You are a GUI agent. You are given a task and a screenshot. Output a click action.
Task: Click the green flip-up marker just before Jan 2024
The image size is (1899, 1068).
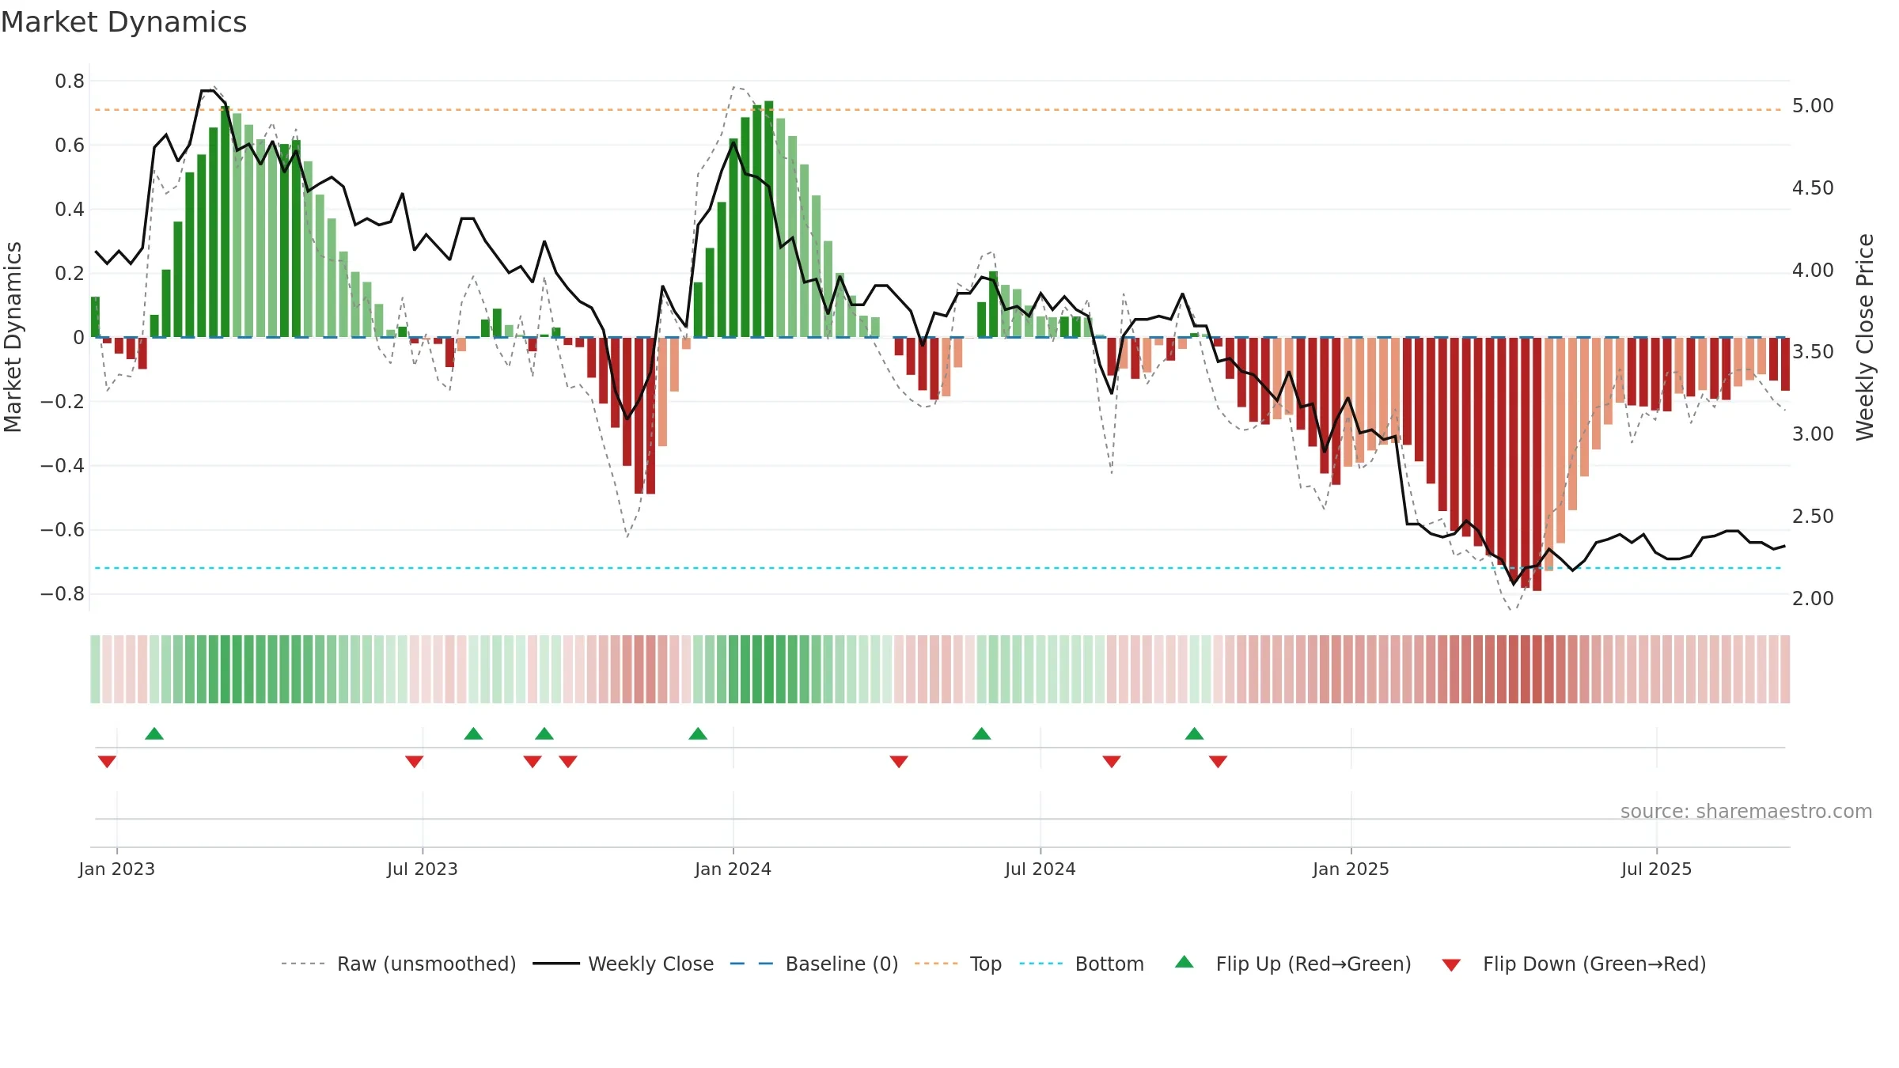pos(698,733)
